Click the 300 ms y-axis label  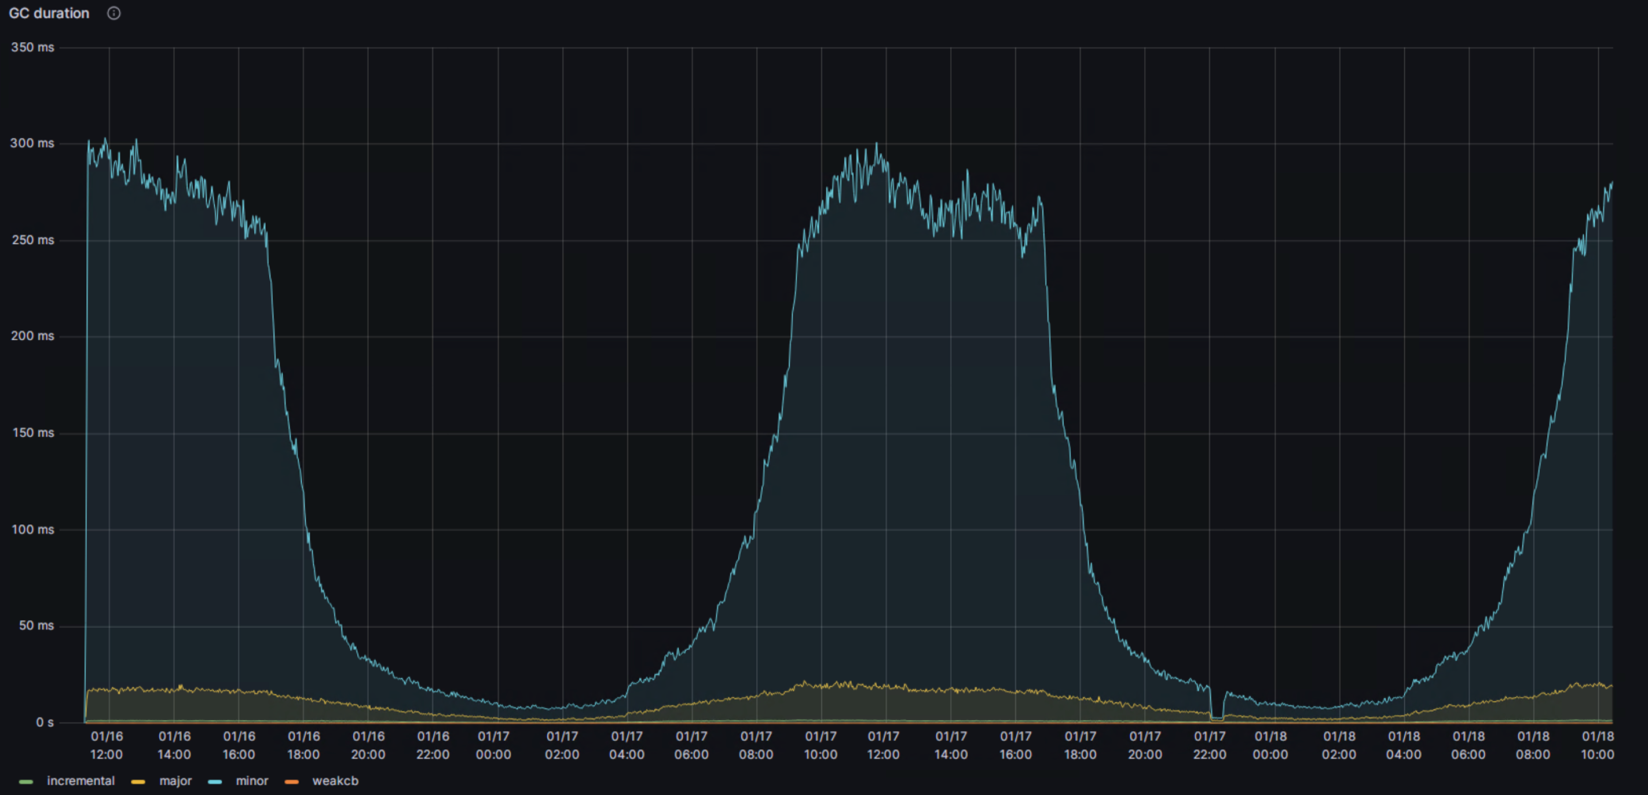coord(32,143)
